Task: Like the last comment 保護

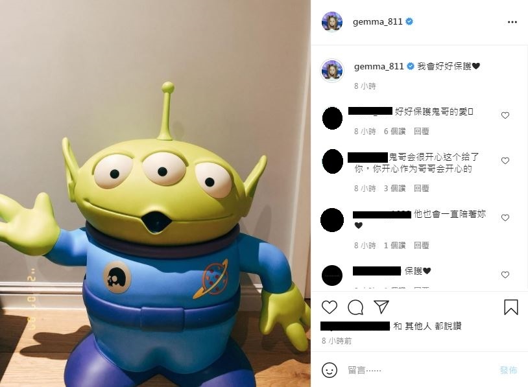Action: click(505, 275)
